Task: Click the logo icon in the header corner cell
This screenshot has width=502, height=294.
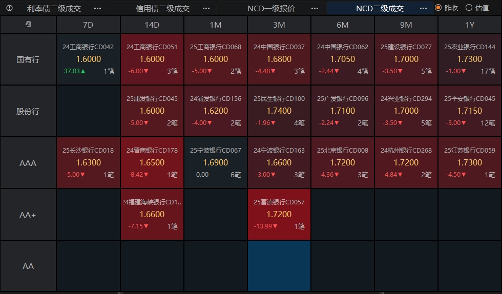Action: (x=28, y=25)
